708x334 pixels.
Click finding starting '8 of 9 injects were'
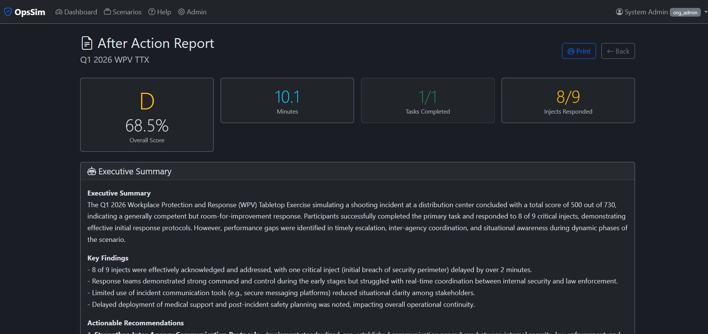point(309,269)
